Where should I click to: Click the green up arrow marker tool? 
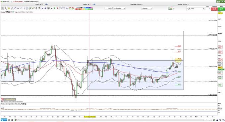pos(55,8)
